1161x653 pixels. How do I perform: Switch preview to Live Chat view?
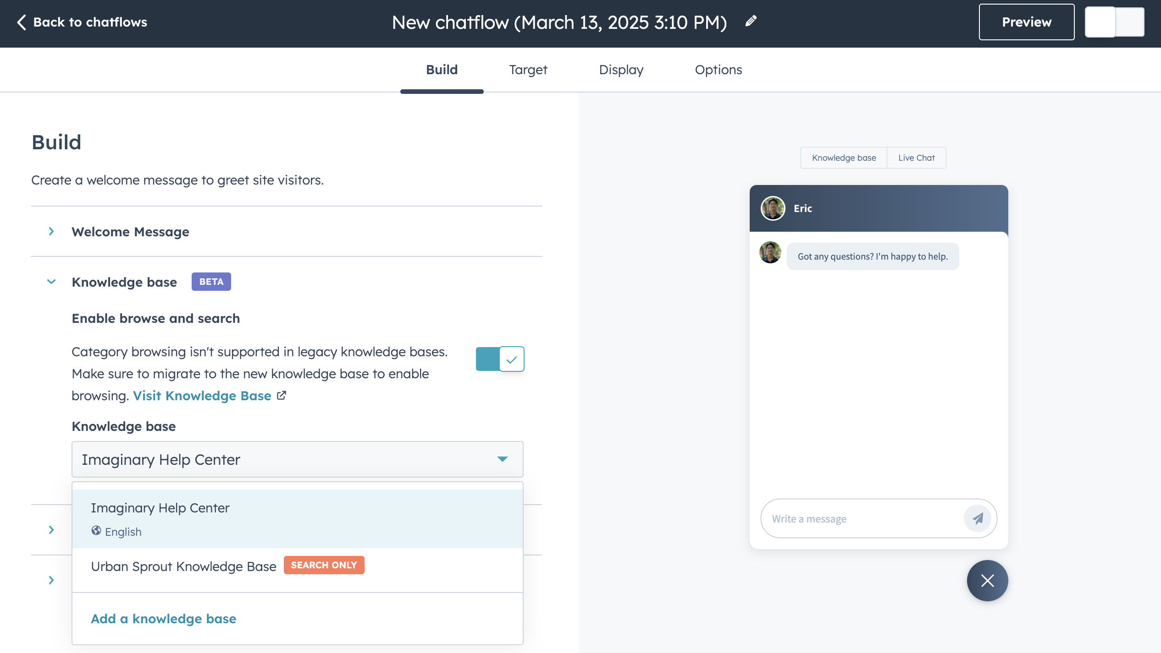coord(916,158)
